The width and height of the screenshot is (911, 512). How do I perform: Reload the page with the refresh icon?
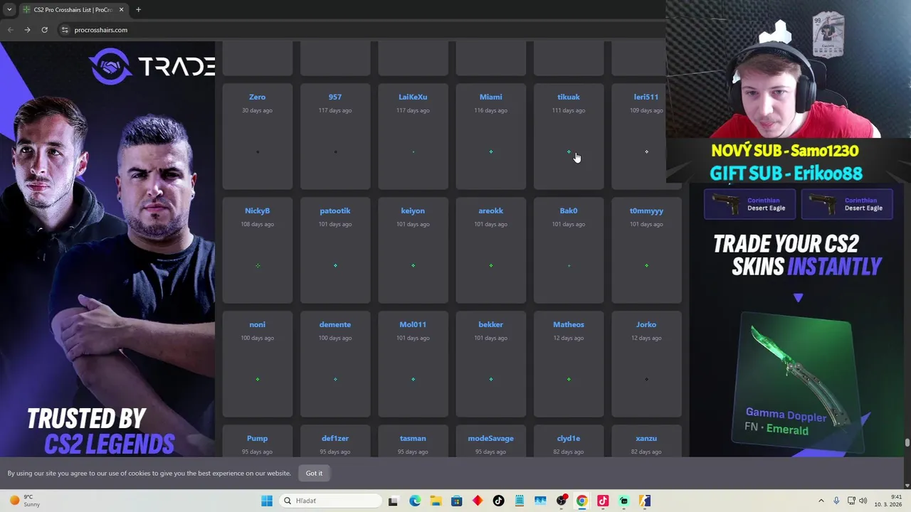pos(44,30)
